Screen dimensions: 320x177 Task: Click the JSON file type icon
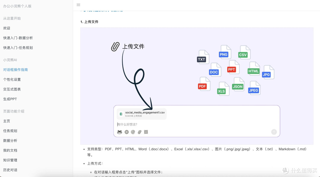[238, 84]
